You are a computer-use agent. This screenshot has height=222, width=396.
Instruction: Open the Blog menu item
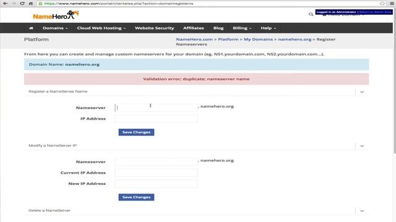point(218,28)
